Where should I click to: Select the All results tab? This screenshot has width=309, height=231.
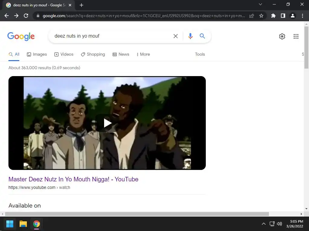click(14, 54)
